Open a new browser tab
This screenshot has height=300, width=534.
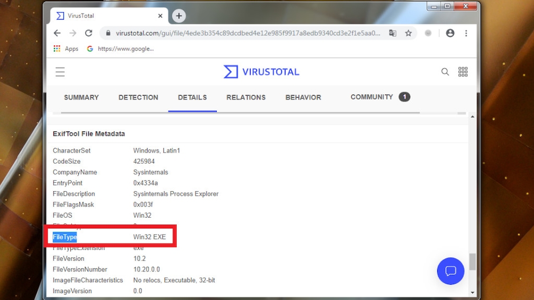tap(179, 16)
